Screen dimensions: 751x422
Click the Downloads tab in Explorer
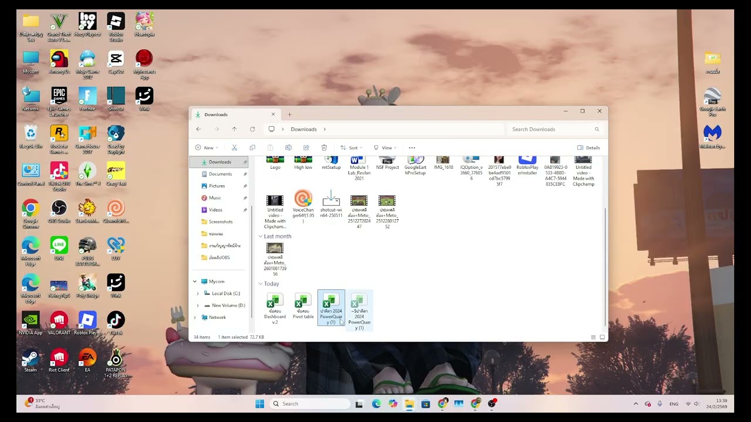tap(235, 114)
